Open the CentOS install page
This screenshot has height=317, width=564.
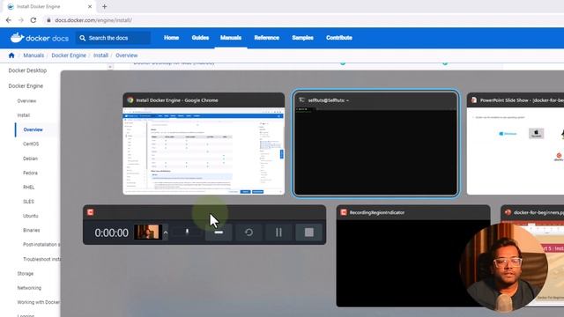(31, 144)
